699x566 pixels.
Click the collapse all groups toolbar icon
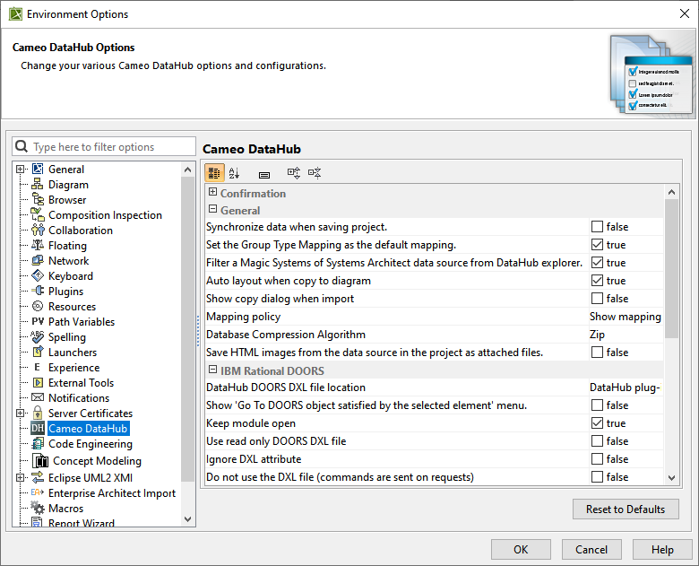315,173
